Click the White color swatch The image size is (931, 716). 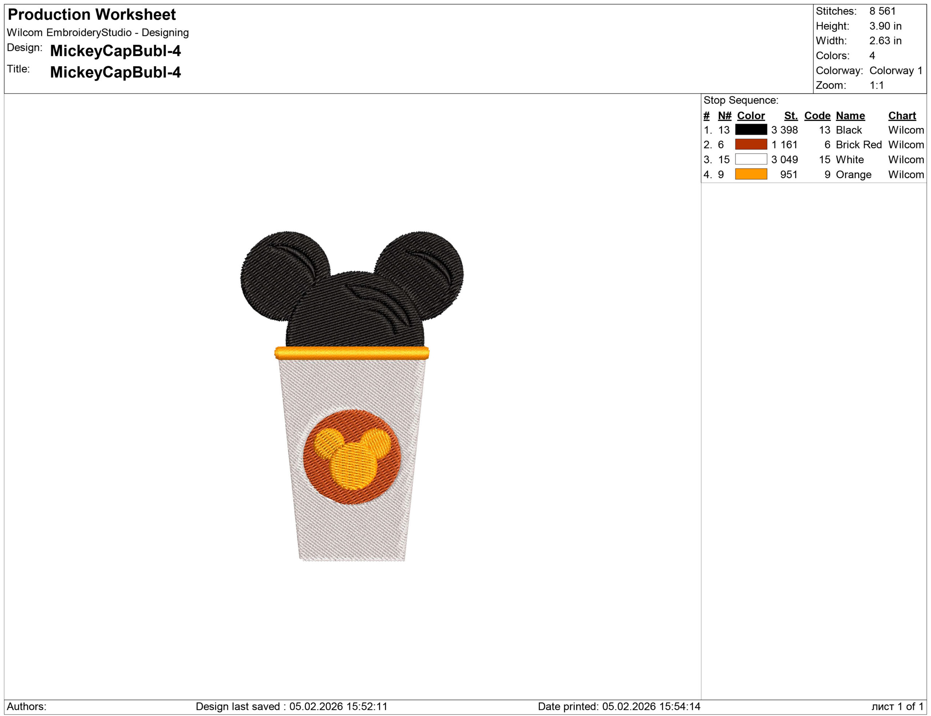point(751,159)
